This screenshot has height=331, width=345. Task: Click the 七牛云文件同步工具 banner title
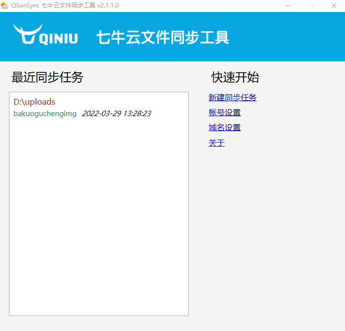coord(162,37)
